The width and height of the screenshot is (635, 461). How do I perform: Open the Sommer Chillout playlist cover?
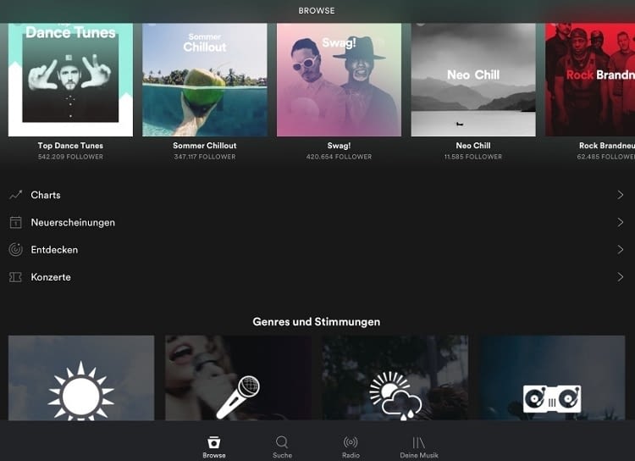pos(205,80)
